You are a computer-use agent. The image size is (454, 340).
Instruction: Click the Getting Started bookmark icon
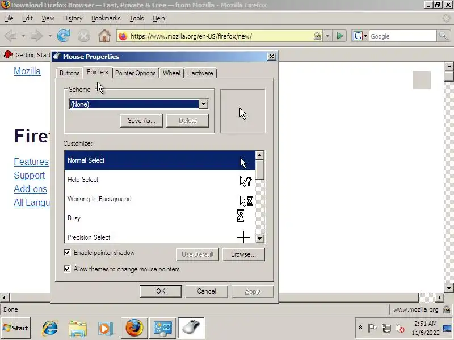pos(8,54)
